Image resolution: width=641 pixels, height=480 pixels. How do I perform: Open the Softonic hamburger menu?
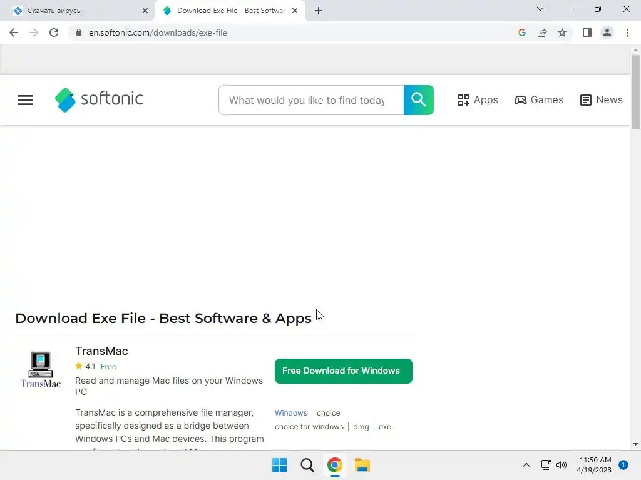pos(25,100)
